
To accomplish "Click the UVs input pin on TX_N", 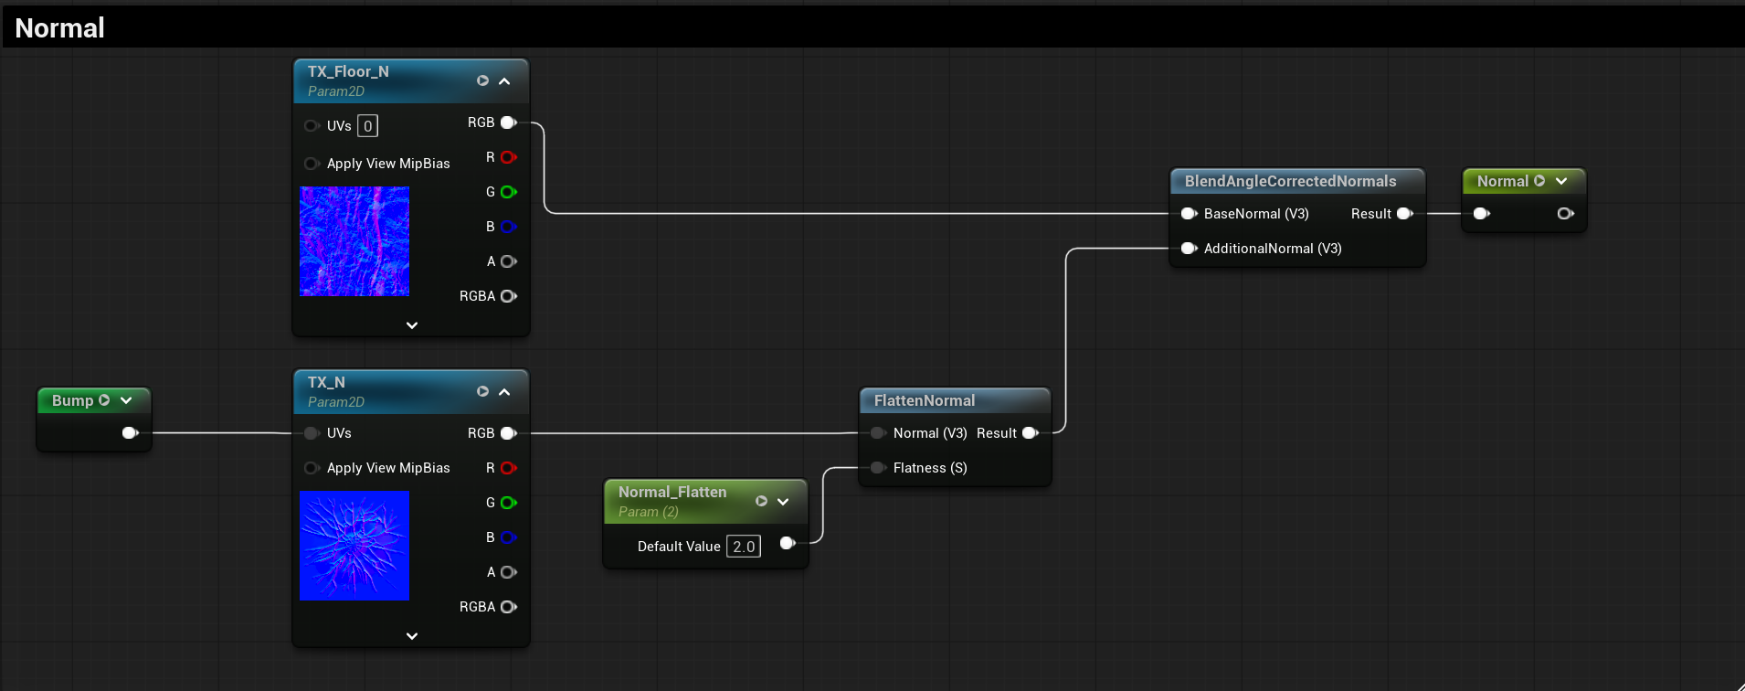I will click(312, 433).
